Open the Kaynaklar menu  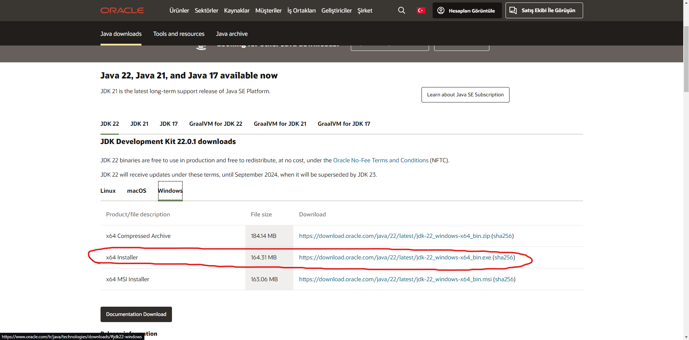coord(237,10)
